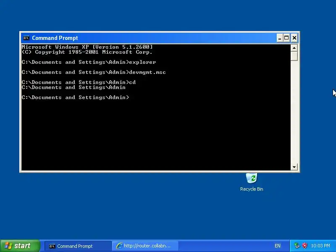
Task: Click the 'explorer' command line text
Action: pyautogui.click(x=142, y=62)
